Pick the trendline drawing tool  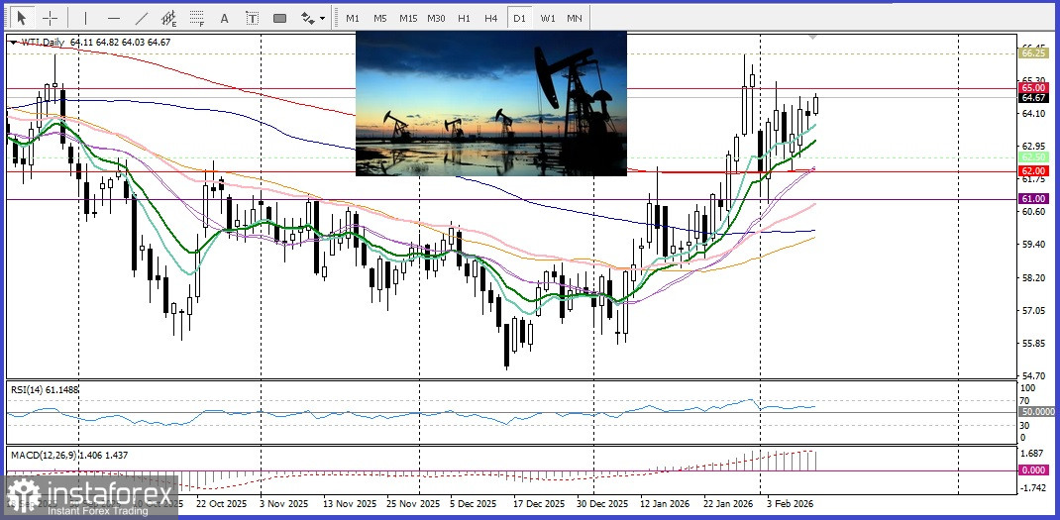pos(142,18)
